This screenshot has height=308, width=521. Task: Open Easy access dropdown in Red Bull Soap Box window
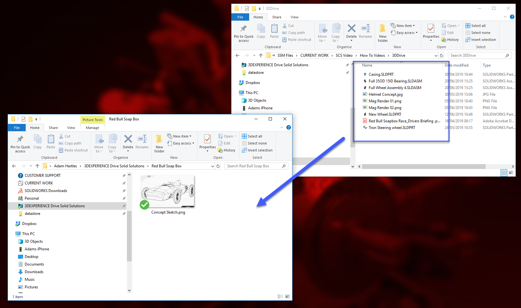(181, 143)
